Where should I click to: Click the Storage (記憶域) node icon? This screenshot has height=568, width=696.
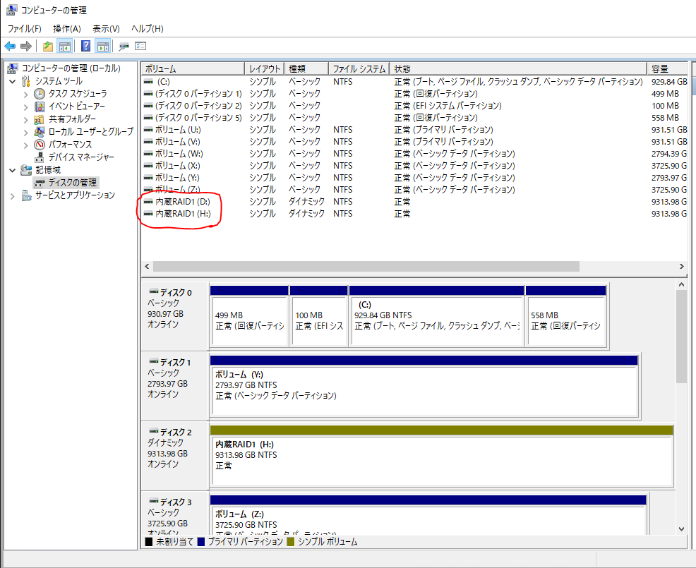click(26, 170)
